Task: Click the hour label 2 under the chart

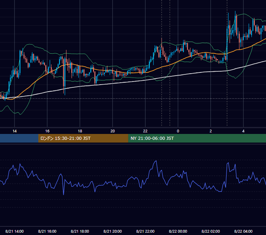Action: pos(211,131)
